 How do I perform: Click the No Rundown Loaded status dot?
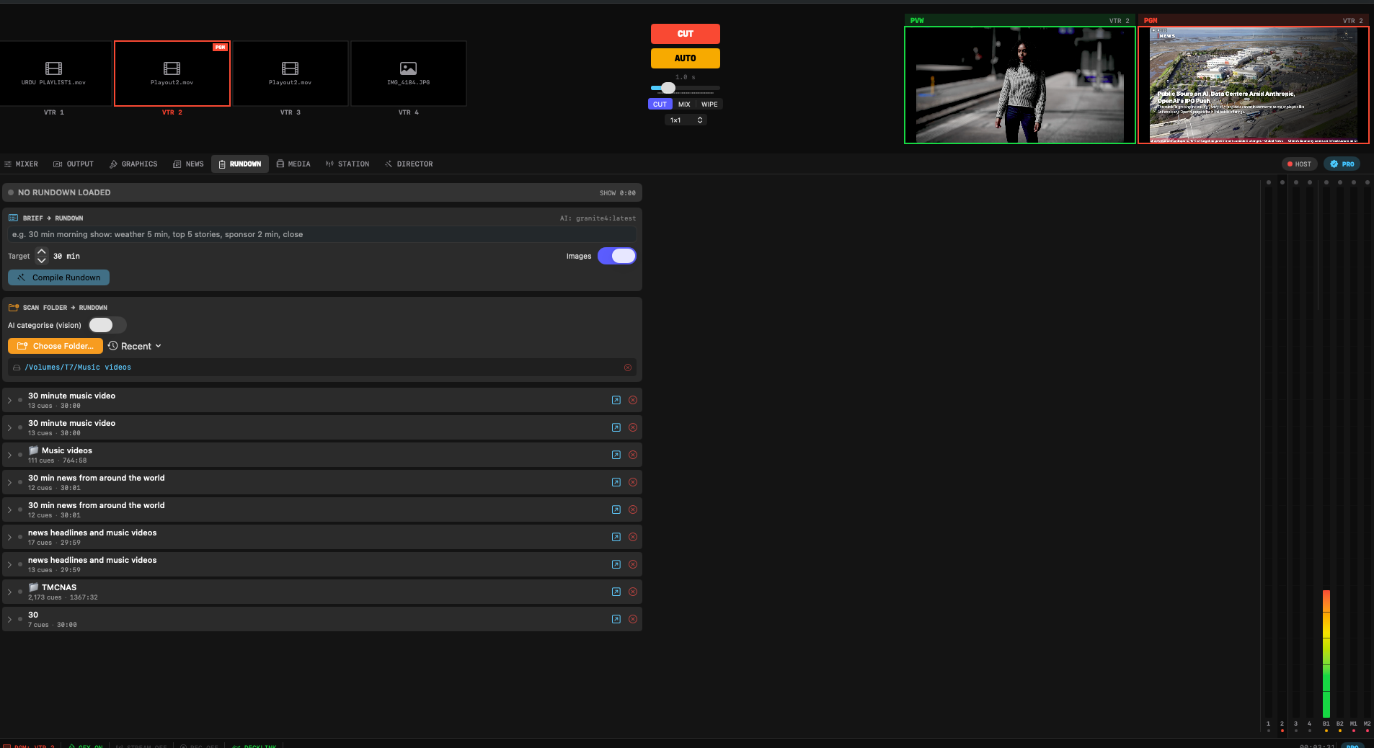11,192
